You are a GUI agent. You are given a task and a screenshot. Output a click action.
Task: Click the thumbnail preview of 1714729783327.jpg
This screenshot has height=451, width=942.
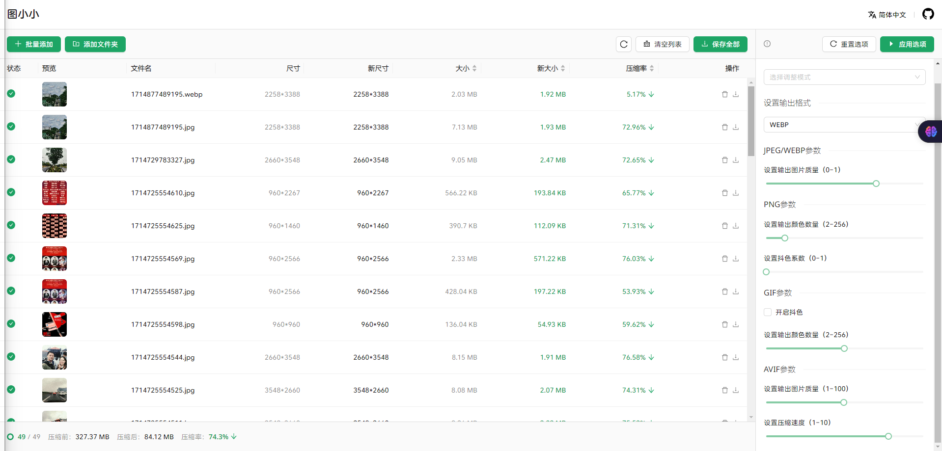(x=55, y=160)
